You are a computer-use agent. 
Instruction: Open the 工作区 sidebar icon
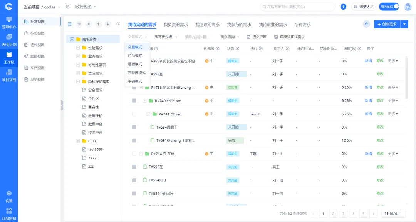pyautogui.click(x=9, y=58)
